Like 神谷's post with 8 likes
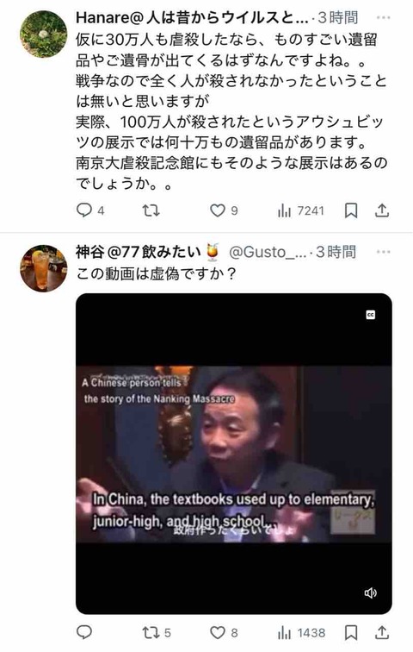 point(224,633)
